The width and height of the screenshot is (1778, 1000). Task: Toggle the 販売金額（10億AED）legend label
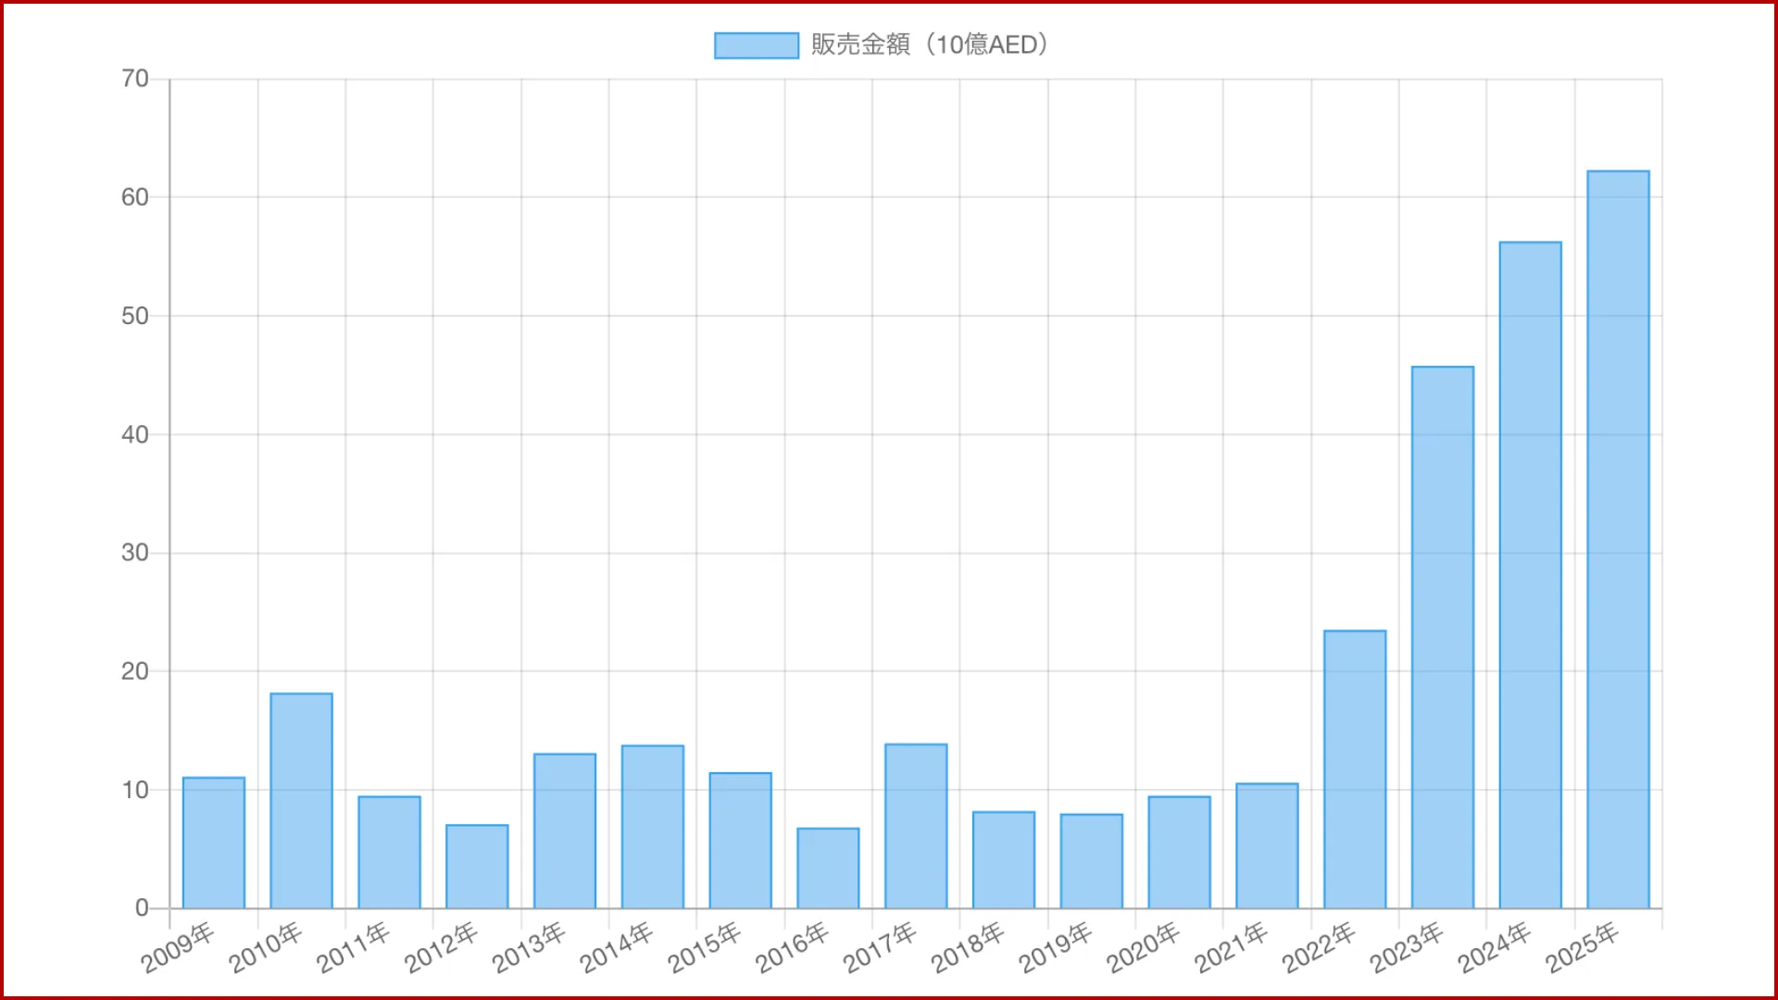(x=929, y=44)
